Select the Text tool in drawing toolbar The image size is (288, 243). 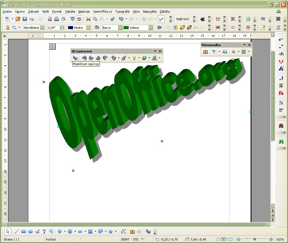pos(44,231)
